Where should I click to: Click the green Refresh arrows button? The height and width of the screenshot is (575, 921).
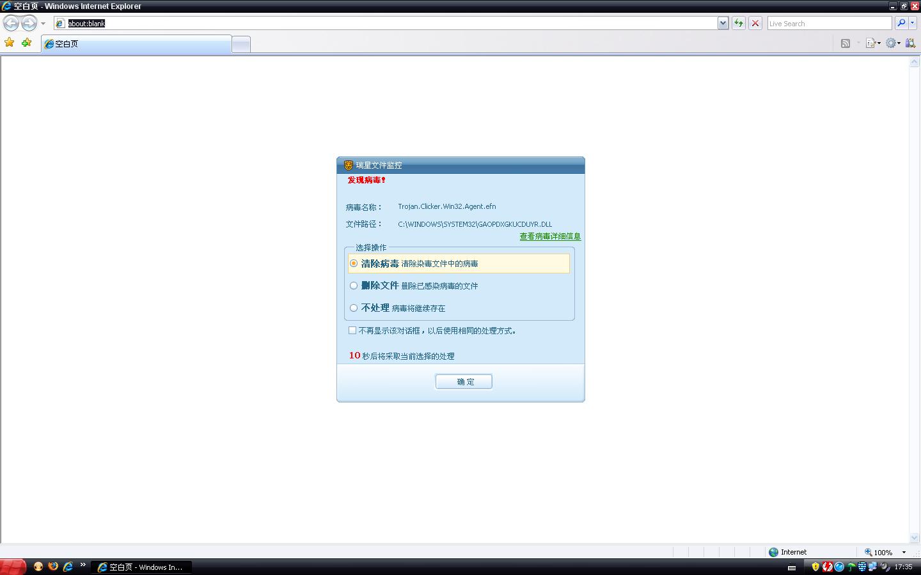point(739,23)
